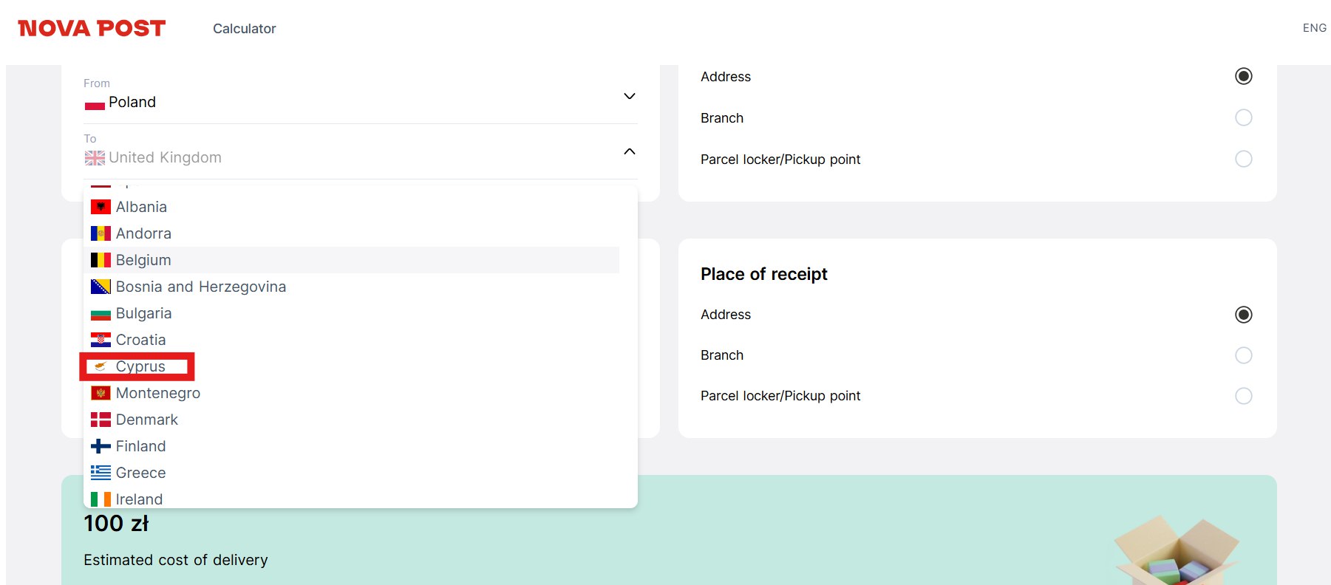The width and height of the screenshot is (1331, 585).
Task: Select Parcel locker/Pickup point for receipt
Action: [x=1243, y=396]
